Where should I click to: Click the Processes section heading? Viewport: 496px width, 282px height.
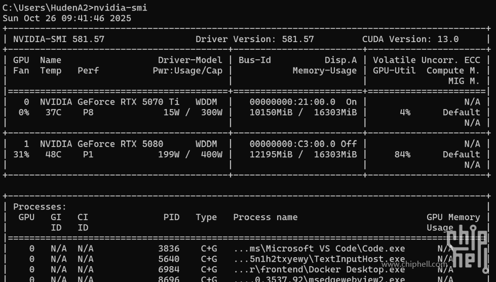(40, 207)
